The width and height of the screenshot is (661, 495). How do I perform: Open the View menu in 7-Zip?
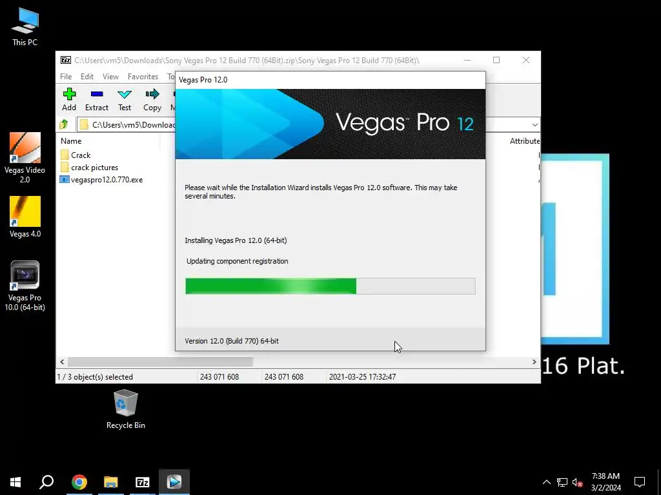point(110,77)
